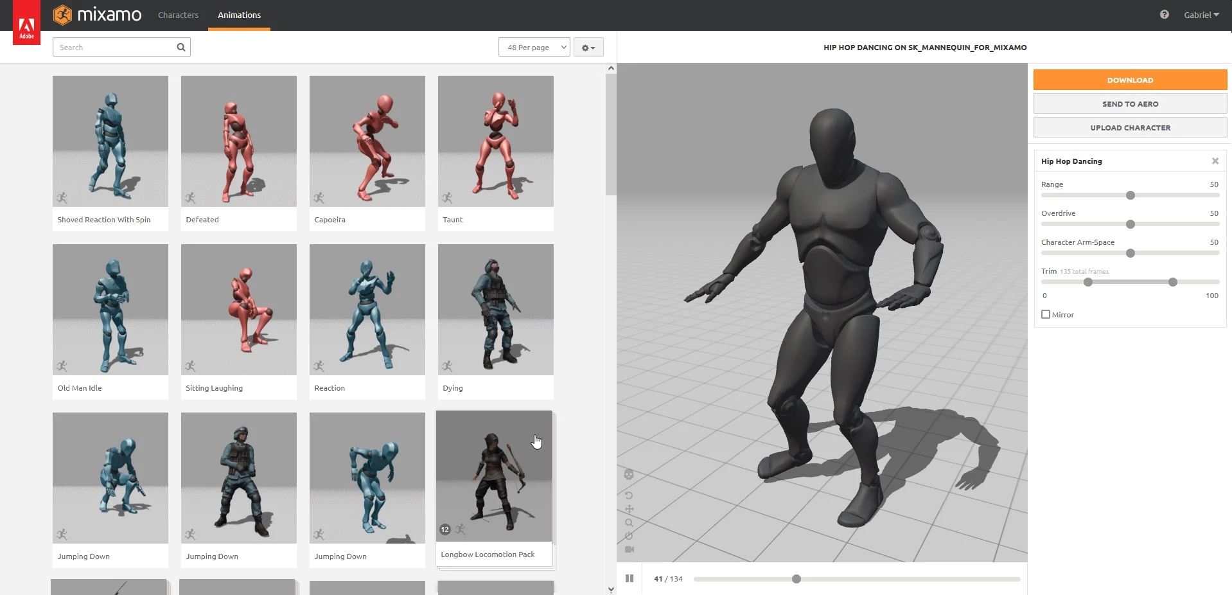The height and width of the screenshot is (595, 1232).
Task: Toggle the follow camera video icon
Action: [629, 549]
